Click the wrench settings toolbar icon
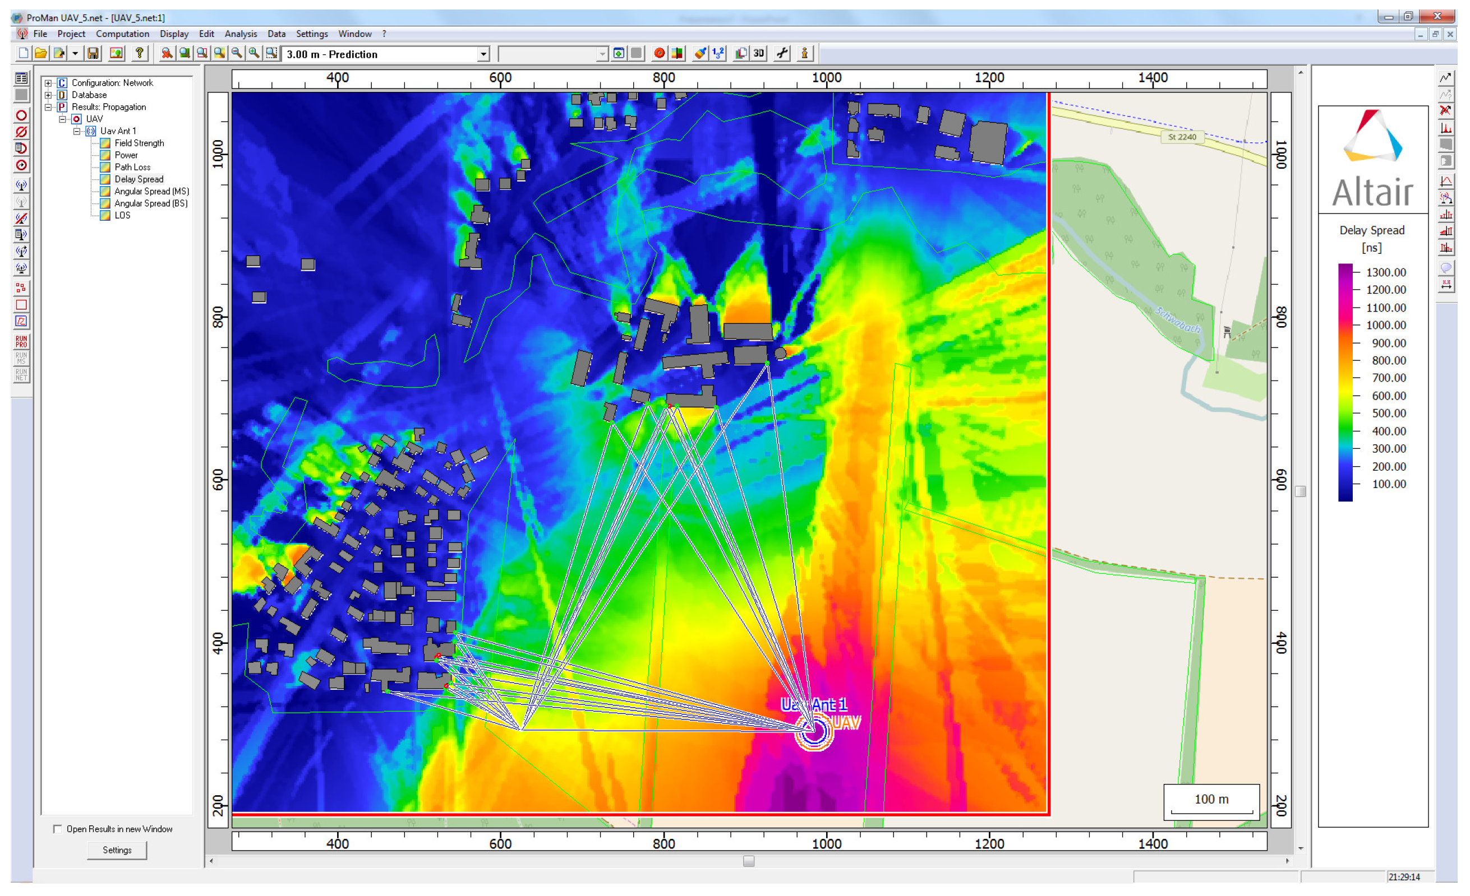This screenshot has height=896, width=1470. 782,54
